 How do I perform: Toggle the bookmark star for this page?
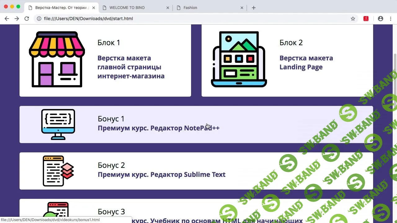pos(353,19)
